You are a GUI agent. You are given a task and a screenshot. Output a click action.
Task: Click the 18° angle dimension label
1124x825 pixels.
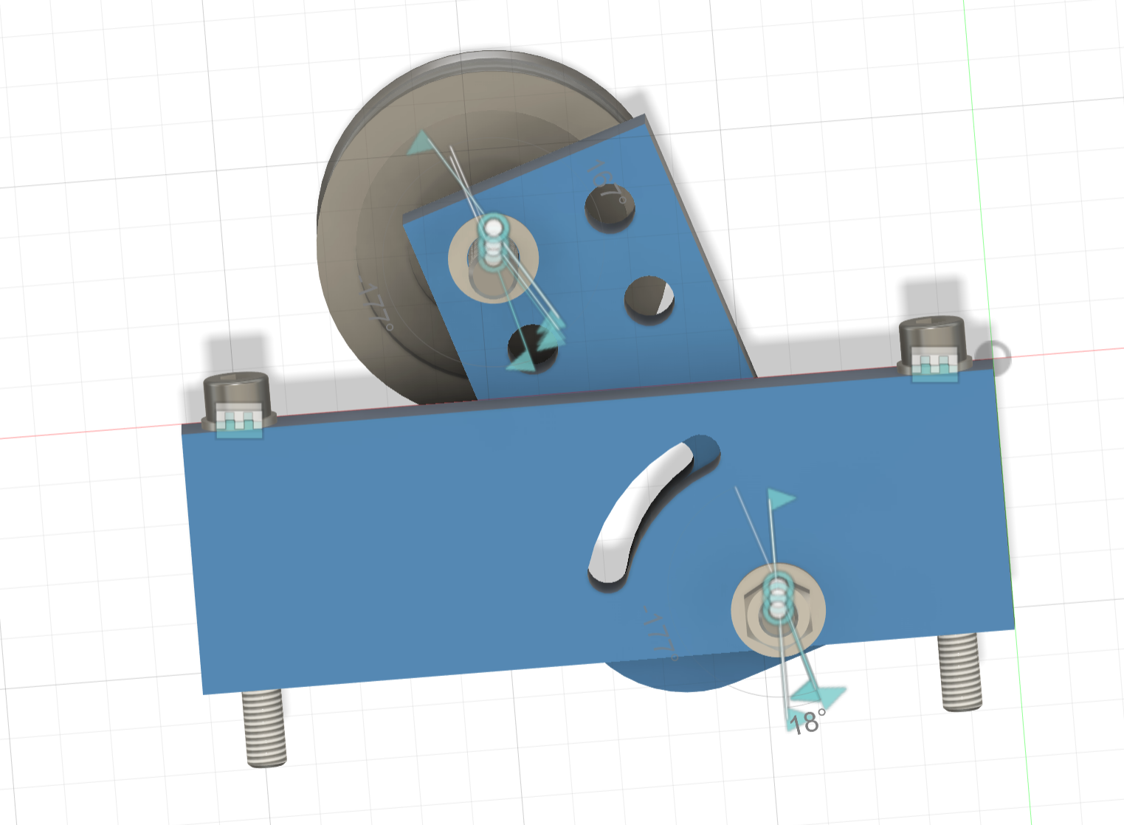point(807,721)
